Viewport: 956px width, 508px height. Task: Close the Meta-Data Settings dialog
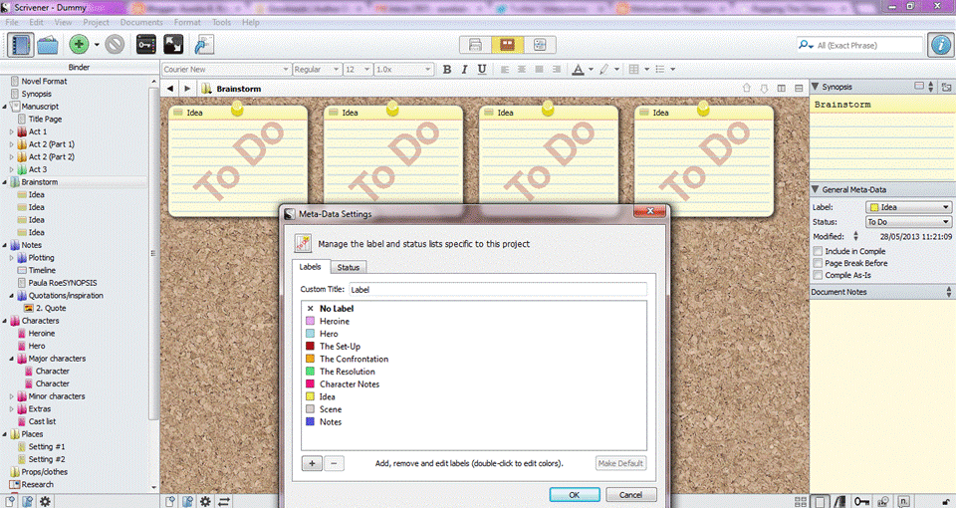[649, 211]
